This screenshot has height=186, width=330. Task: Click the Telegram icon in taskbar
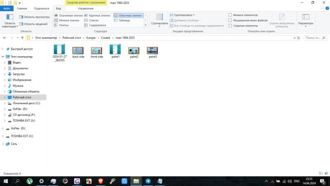point(148,181)
